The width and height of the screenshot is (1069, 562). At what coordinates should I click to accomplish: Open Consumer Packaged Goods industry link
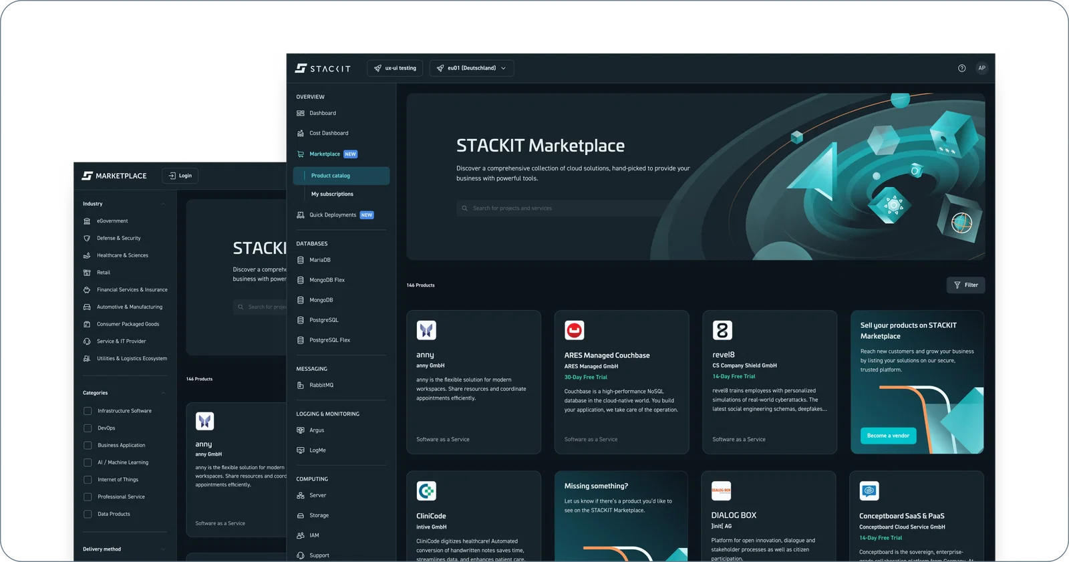pyautogui.click(x=128, y=324)
